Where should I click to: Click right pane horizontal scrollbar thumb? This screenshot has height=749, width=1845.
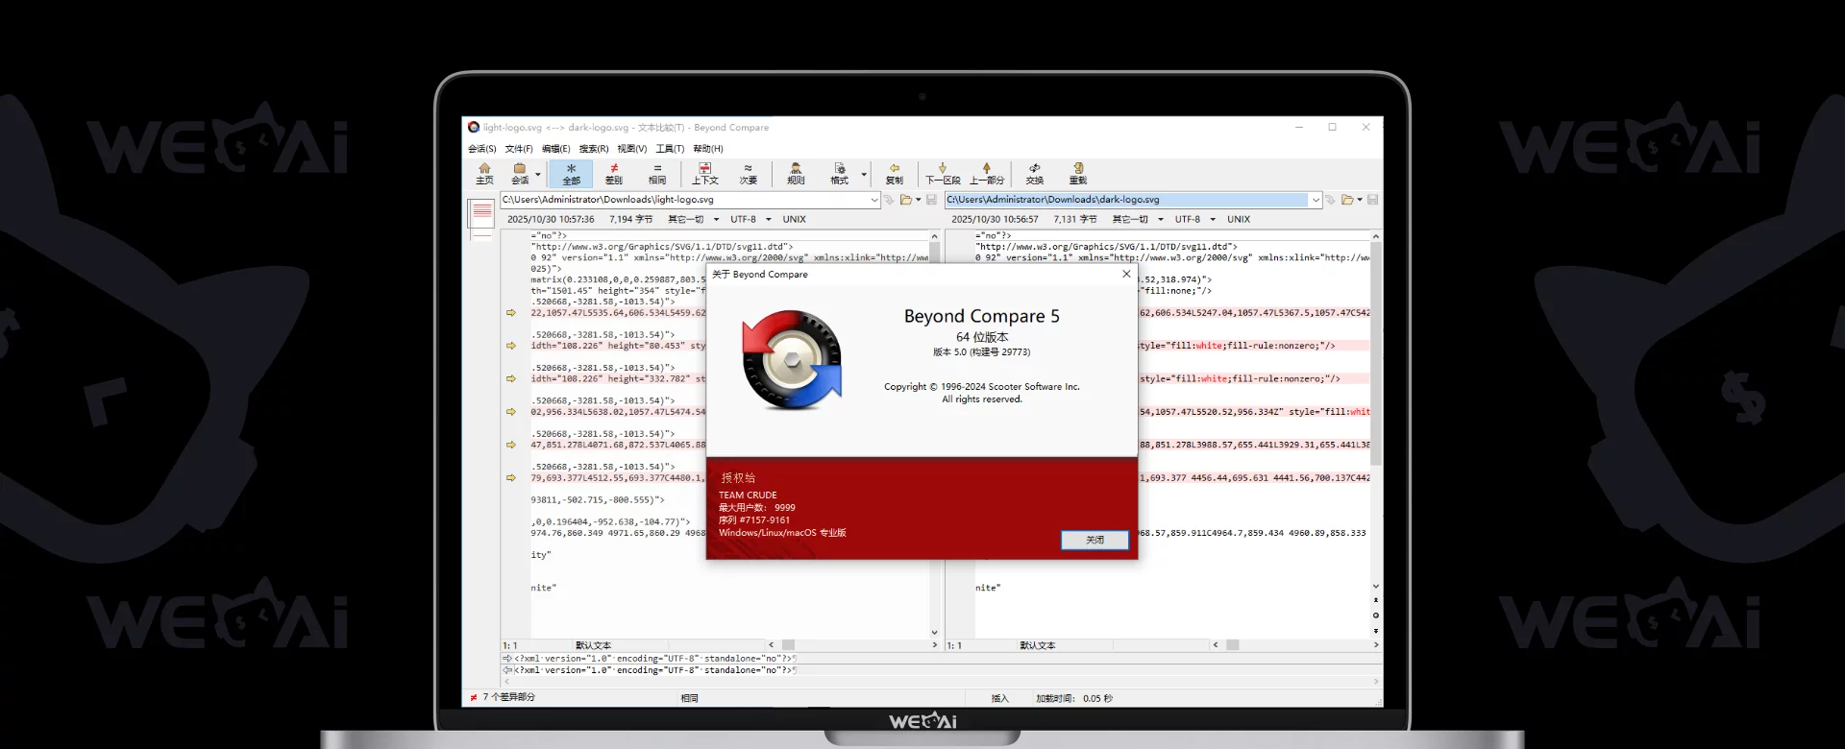[x=1233, y=645]
